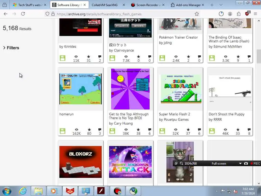Click the address bar URL
Image resolution: width=261 pixels, height=196 pixels.
pyautogui.click(x=99, y=14)
